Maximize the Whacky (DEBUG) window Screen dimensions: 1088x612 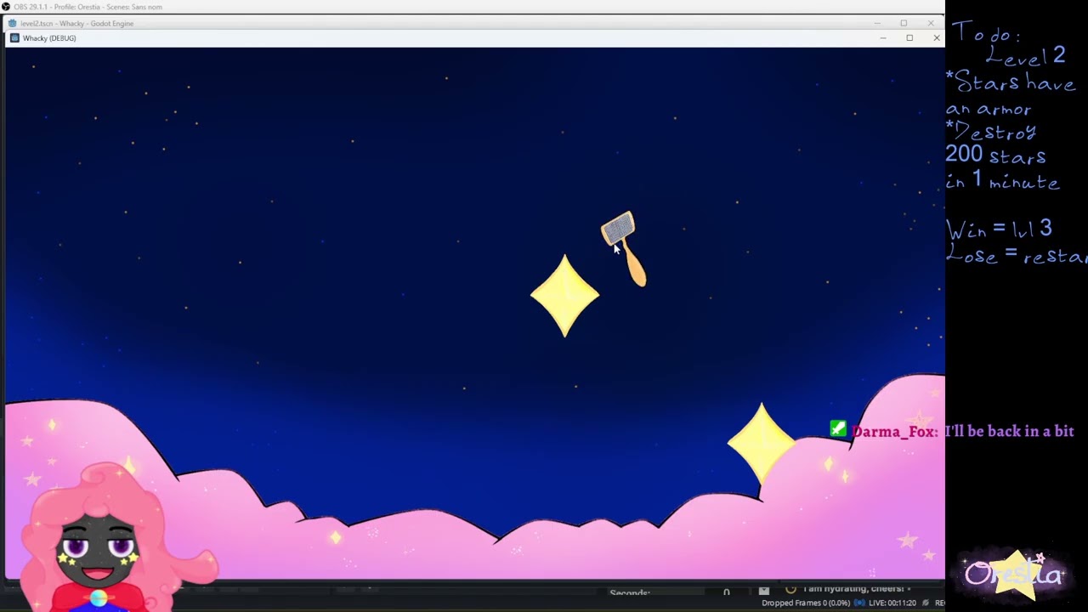(909, 38)
